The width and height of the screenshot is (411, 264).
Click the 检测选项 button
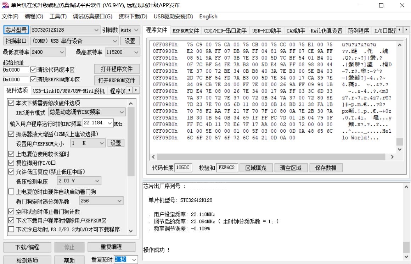click(27, 260)
